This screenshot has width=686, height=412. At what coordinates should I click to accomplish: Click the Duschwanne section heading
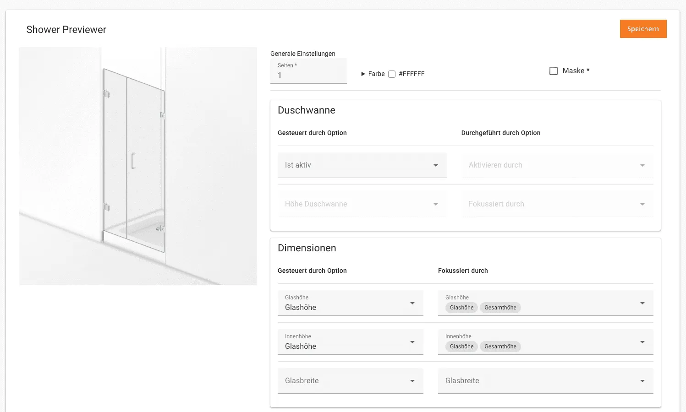tap(307, 110)
